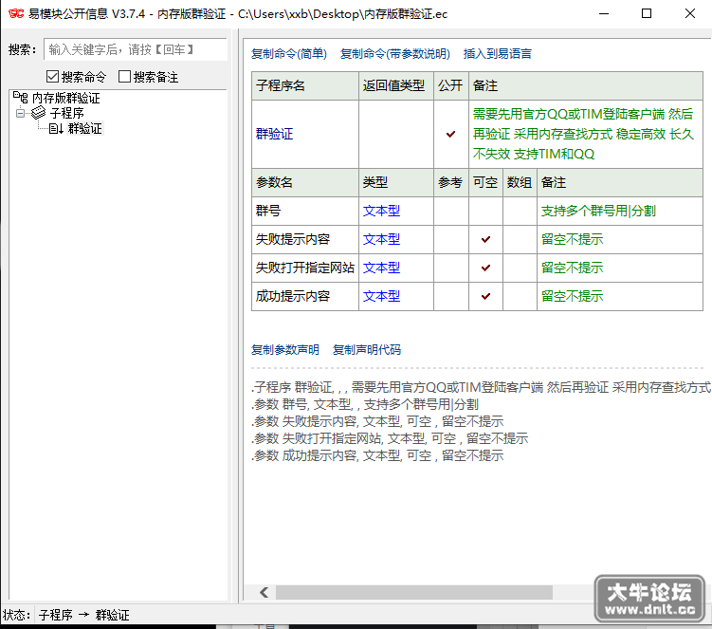Image resolution: width=712 pixels, height=629 pixels.
Task: Click the .参数 成功提示内容 declaration line
Action: pos(377,455)
